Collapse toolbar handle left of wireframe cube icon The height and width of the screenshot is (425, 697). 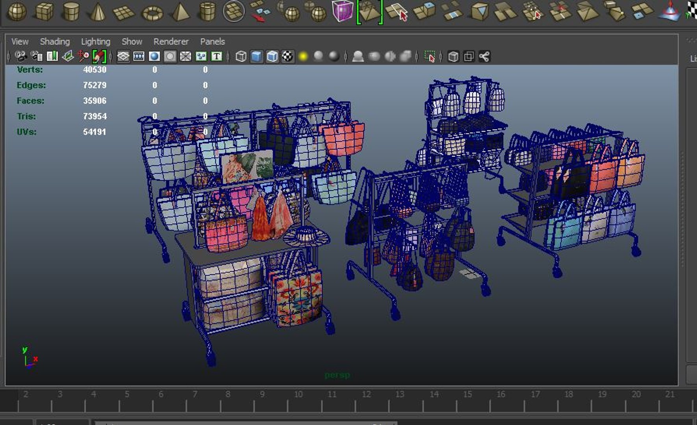(x=228, y=57)
